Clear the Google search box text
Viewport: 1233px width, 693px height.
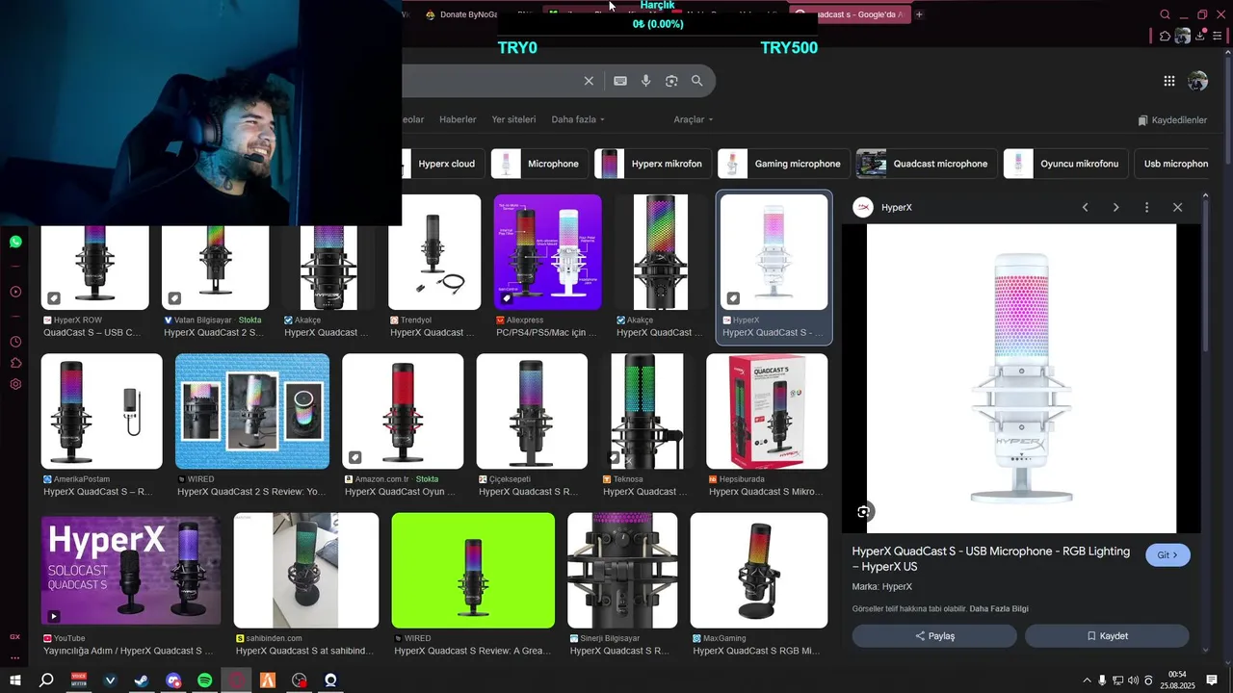tap(589, 81)
